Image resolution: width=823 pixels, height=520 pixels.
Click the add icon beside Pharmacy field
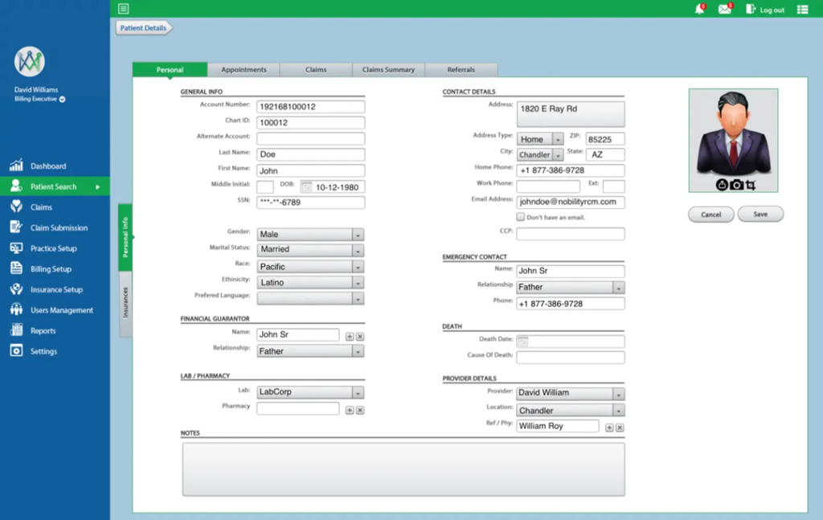[350, 410]
